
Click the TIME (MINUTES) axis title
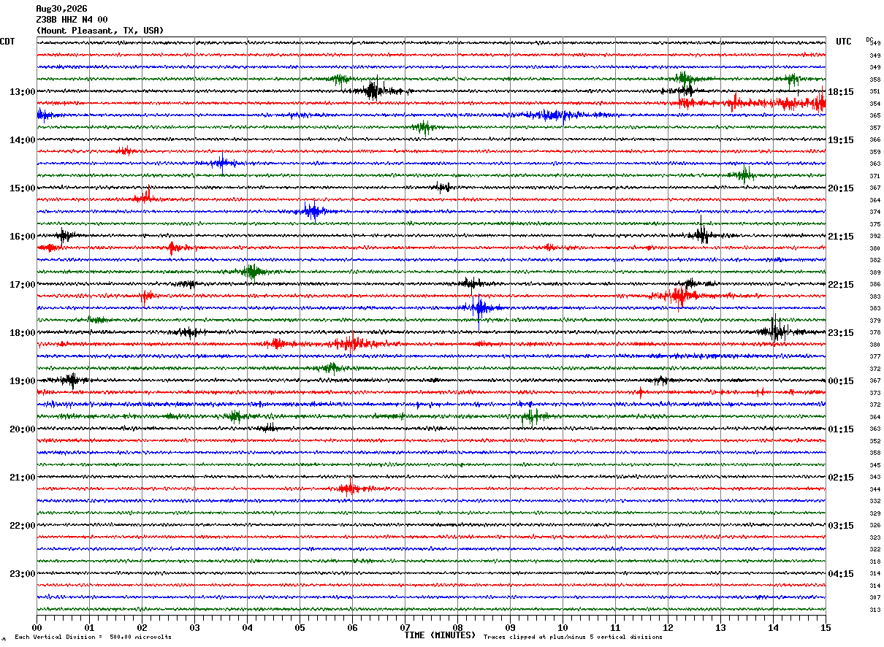(x=440, y=635)
